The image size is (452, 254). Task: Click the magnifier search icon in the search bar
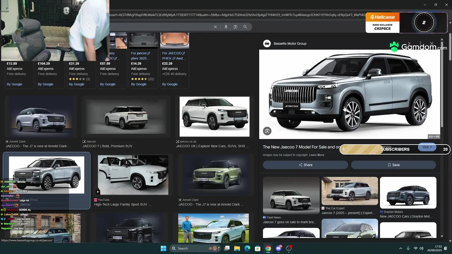pyautogui.click(x=245, y=27)
